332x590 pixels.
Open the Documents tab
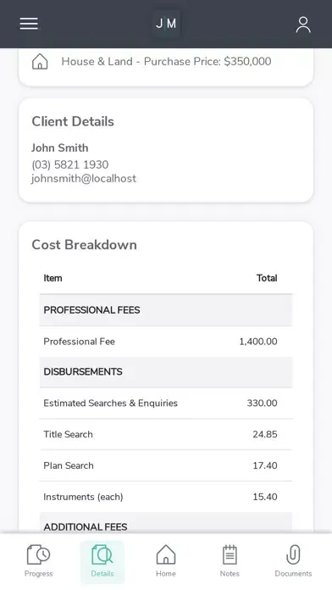(x=293, y=561)
